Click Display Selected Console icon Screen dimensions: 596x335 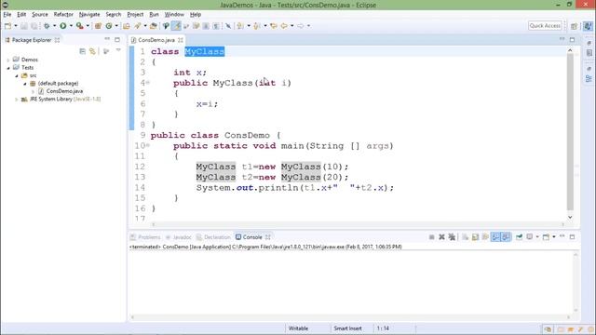click(530, 237)
